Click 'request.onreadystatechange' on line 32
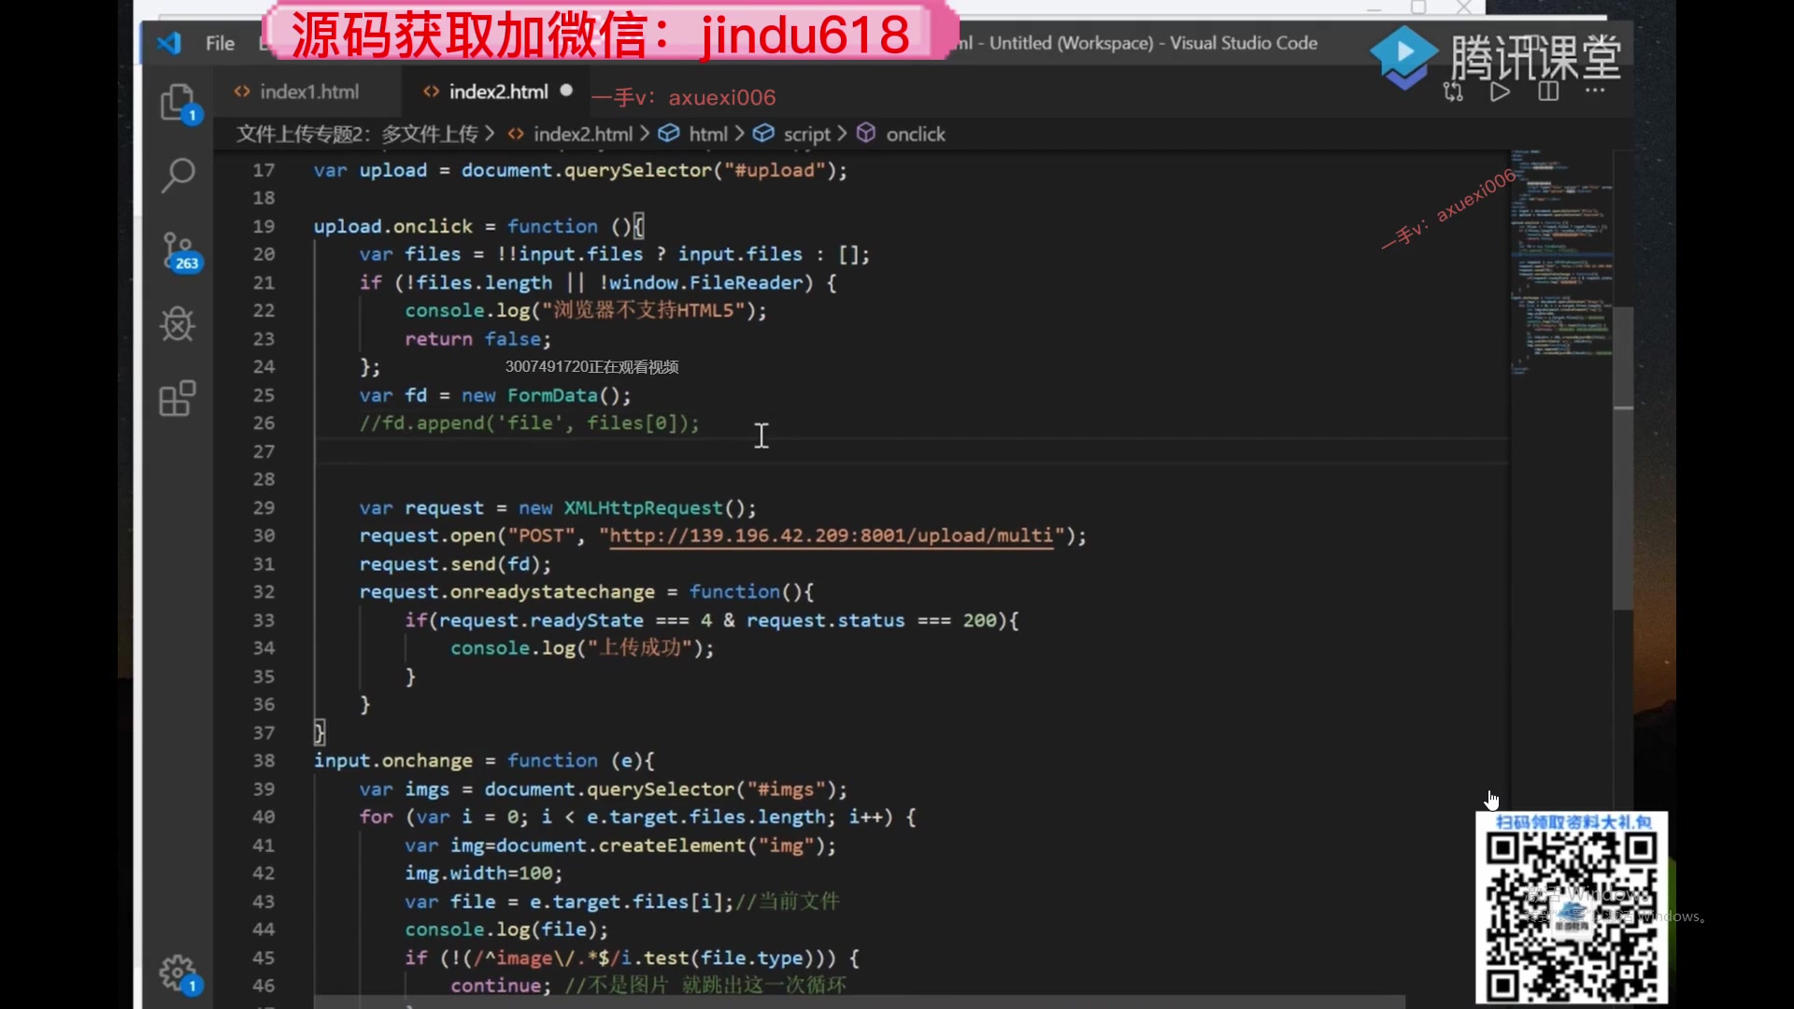The width and height of the screenshot is (1794, 1009). [x=507, y=591]
